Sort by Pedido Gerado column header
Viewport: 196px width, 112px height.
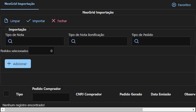pyautogui.click(x=131, y=94)
